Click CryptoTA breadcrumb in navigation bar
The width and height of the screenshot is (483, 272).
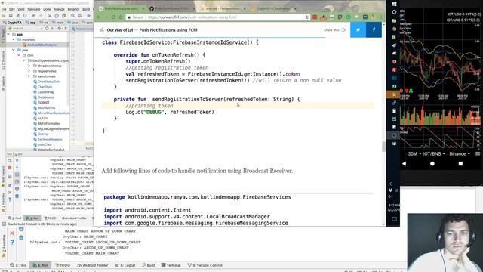(12, 23)
